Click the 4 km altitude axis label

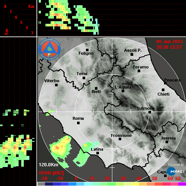(27, 28)
